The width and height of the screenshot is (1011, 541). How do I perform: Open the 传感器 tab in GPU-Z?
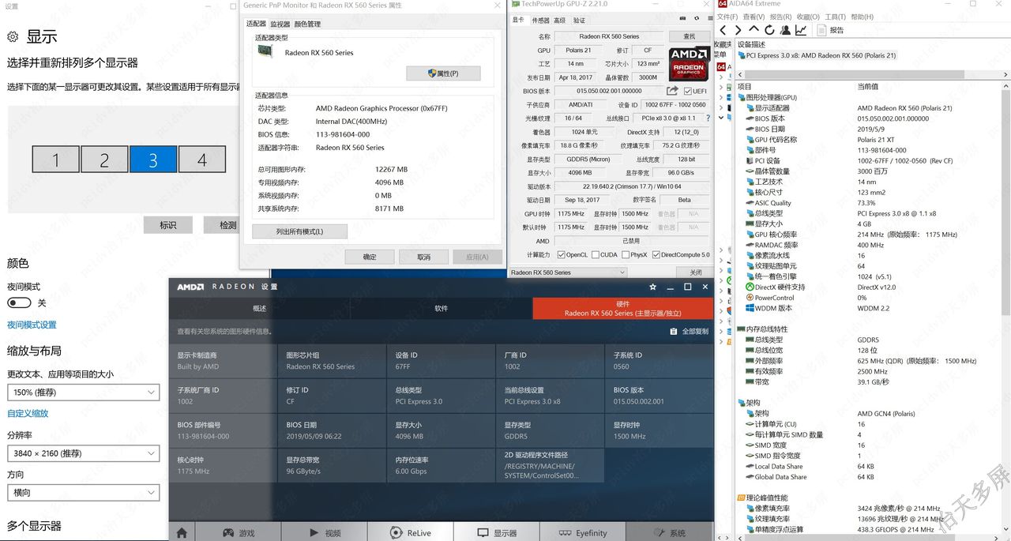coord(540,21)
